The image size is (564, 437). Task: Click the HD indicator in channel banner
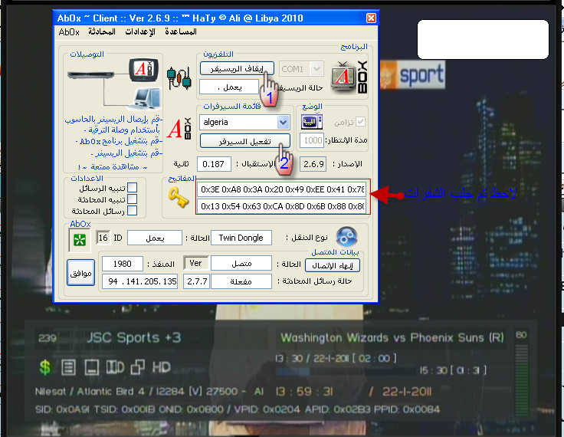[x=161, y=367]
